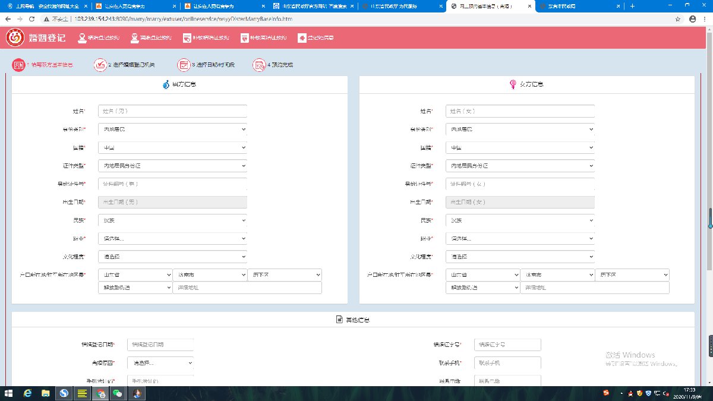The height and width of the screenshot is (401, 713).
Task: Open the Chrome profile avatar icon
Action: pos(693,19)
